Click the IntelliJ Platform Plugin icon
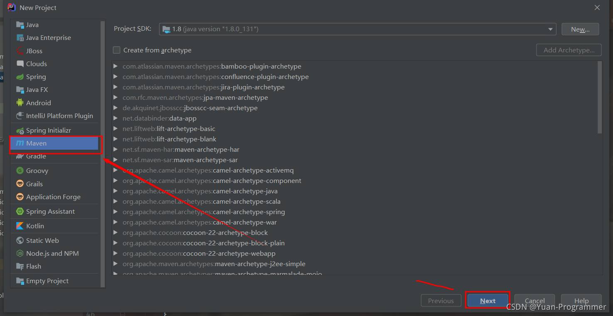613x316 pixels. tap(20, 116)
